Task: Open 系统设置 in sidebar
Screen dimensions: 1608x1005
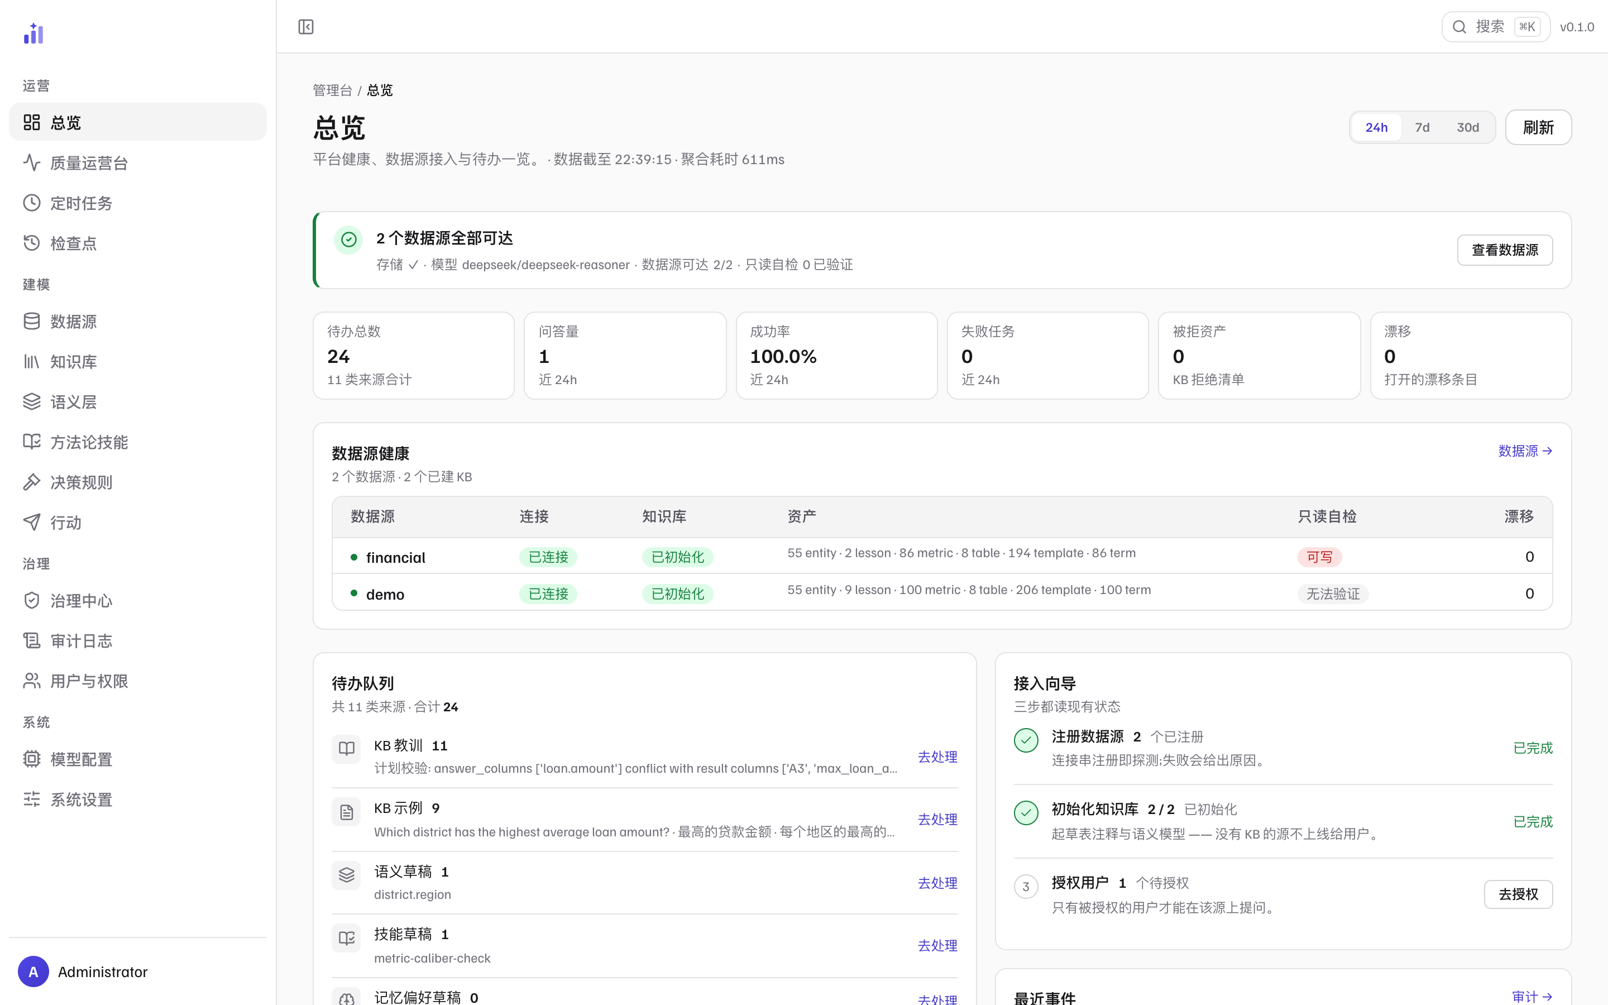Action: click(137, 800)
